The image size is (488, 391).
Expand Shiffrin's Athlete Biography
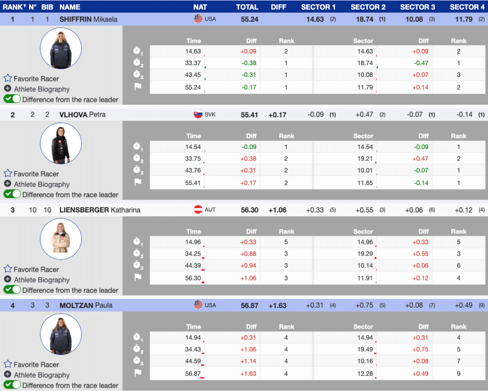click(x=8, y=89)
